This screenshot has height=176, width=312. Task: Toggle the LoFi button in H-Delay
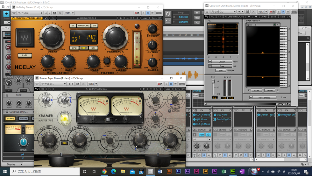25,55
